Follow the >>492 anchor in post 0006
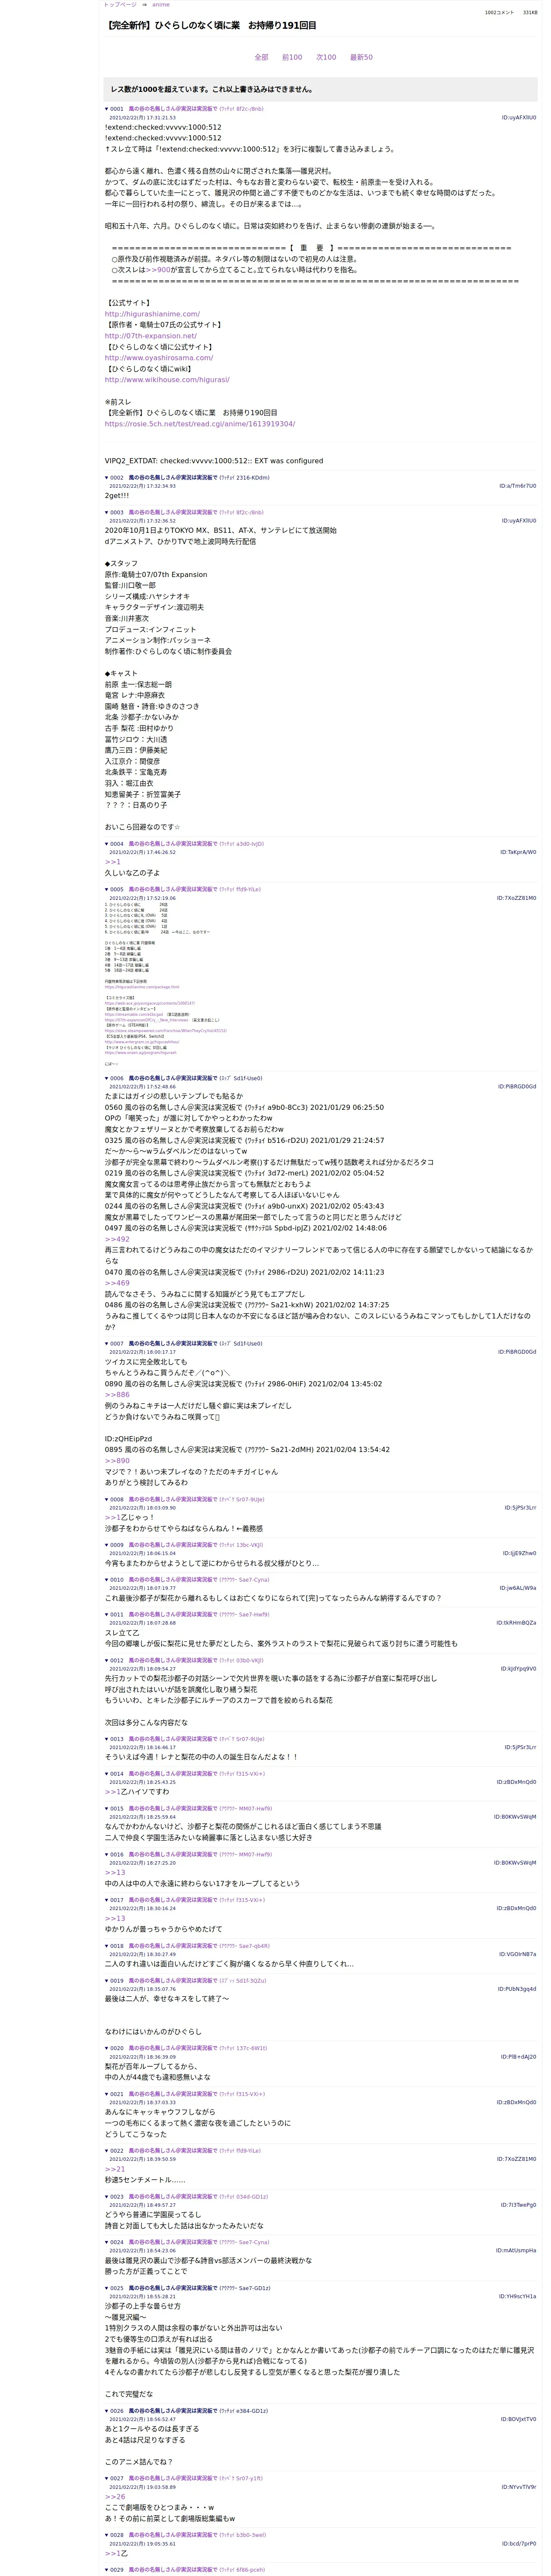The height and width of the screenshot is (2576, 551). [117, 1239]
